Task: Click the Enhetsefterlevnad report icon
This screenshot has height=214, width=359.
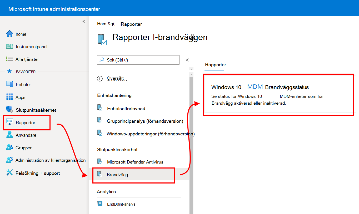Action: [x=100, y=108]
